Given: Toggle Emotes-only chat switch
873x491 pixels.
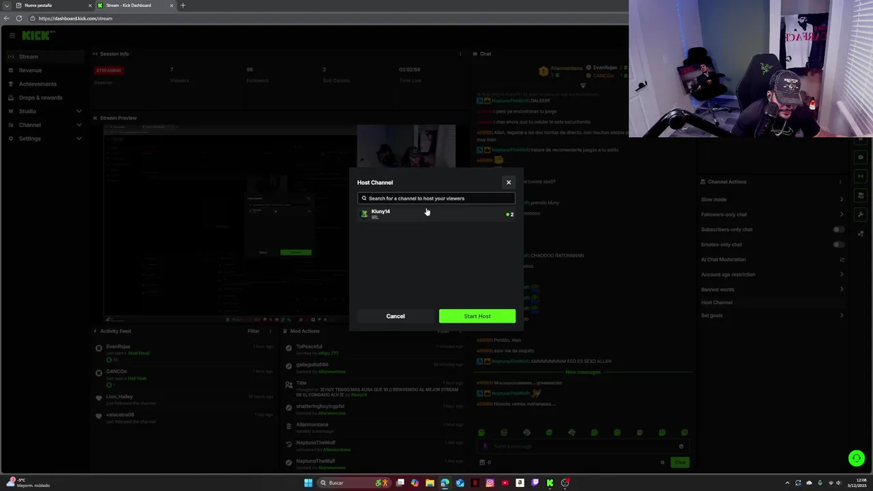Looking at the screenshot, I should click(x=839, y=244).
